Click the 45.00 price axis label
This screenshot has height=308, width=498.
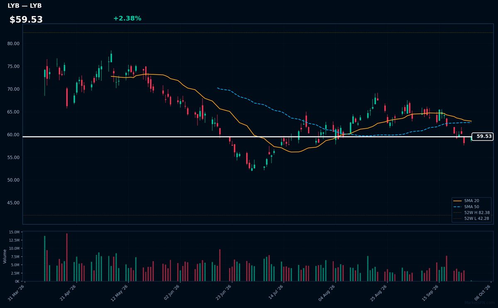tap(13, 203)
